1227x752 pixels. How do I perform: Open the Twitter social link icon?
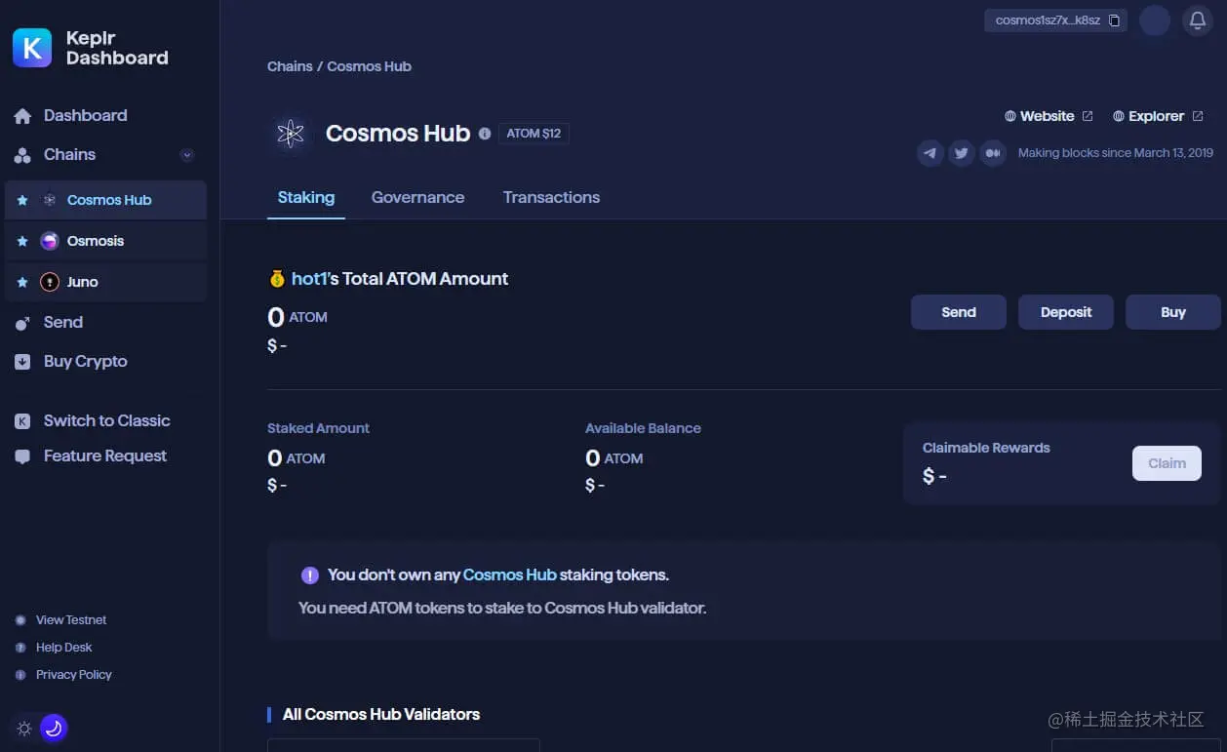click(962, 153)
